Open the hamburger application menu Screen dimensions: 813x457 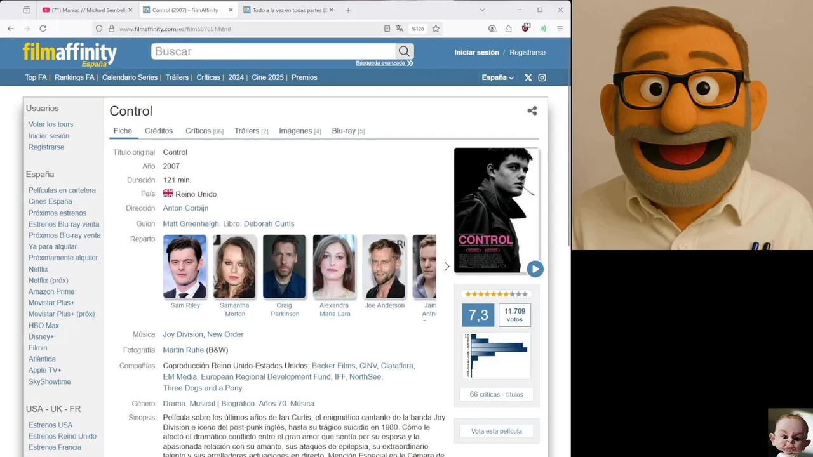(560, 29)
